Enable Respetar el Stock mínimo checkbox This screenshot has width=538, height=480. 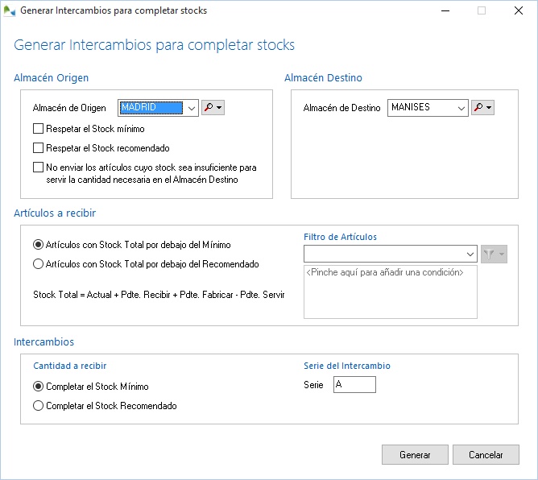pyautogui.click(x=38, y=128)
